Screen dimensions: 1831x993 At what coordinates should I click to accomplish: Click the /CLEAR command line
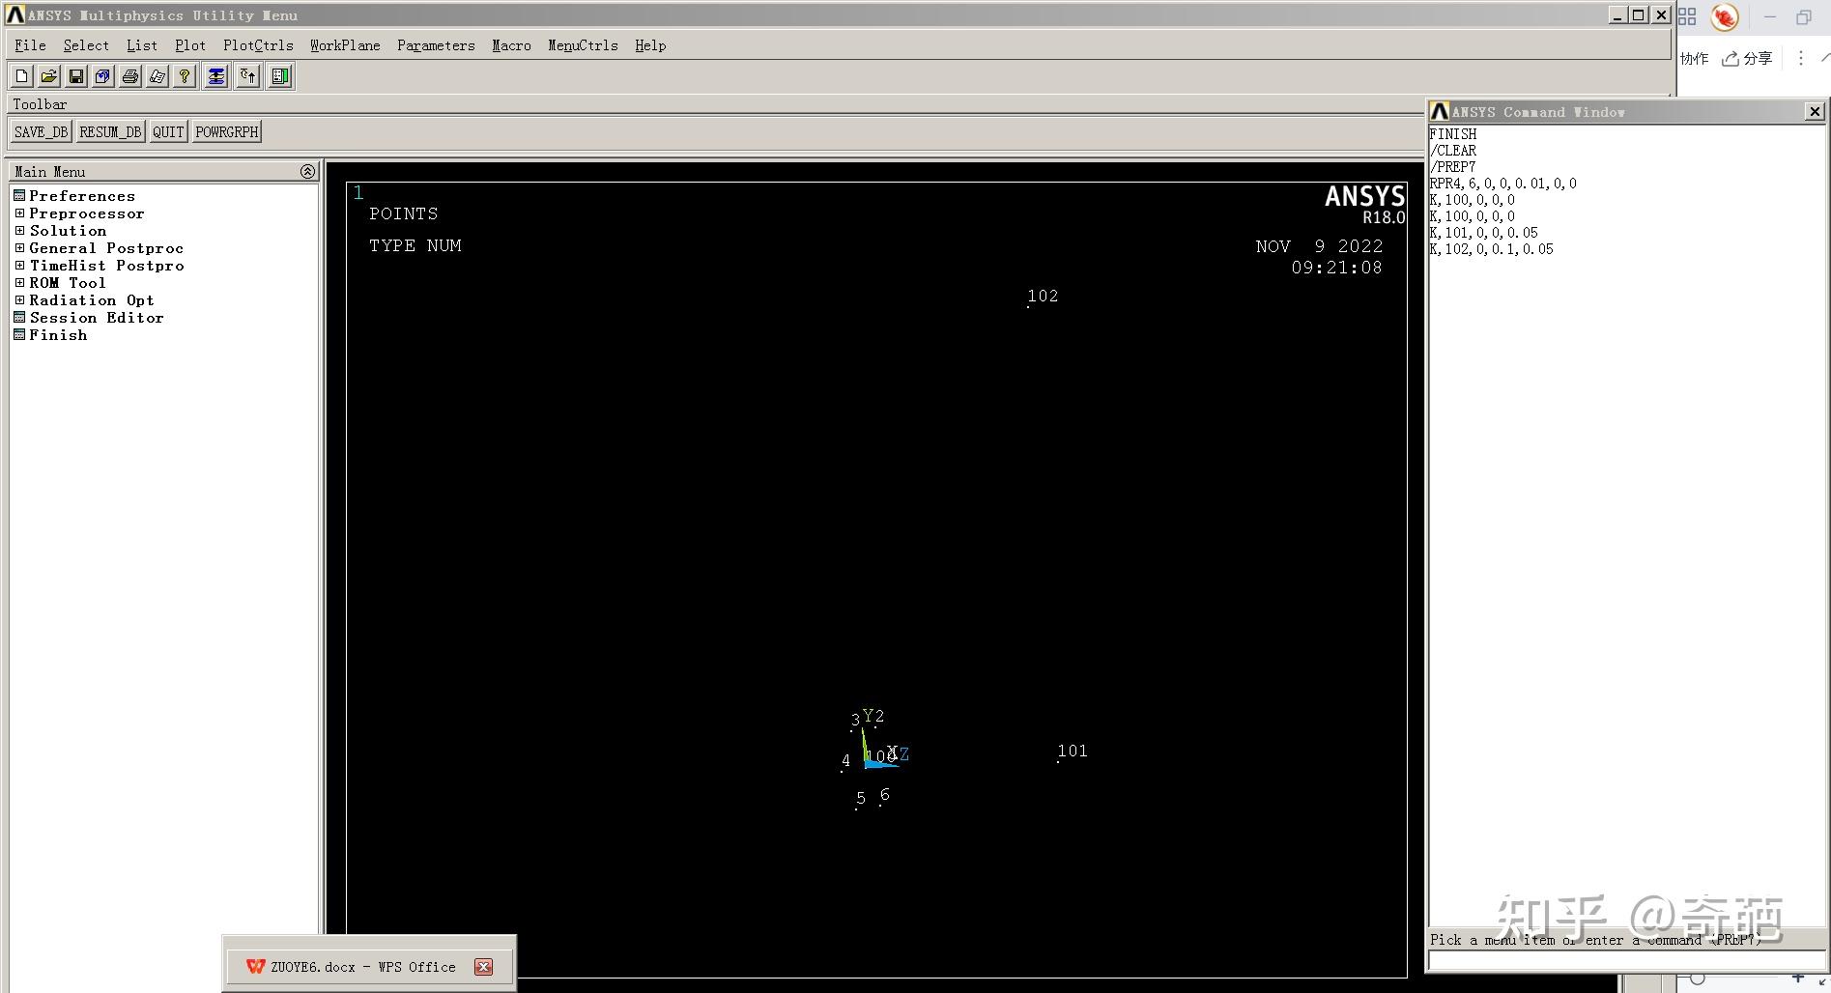coord(1452,151)
